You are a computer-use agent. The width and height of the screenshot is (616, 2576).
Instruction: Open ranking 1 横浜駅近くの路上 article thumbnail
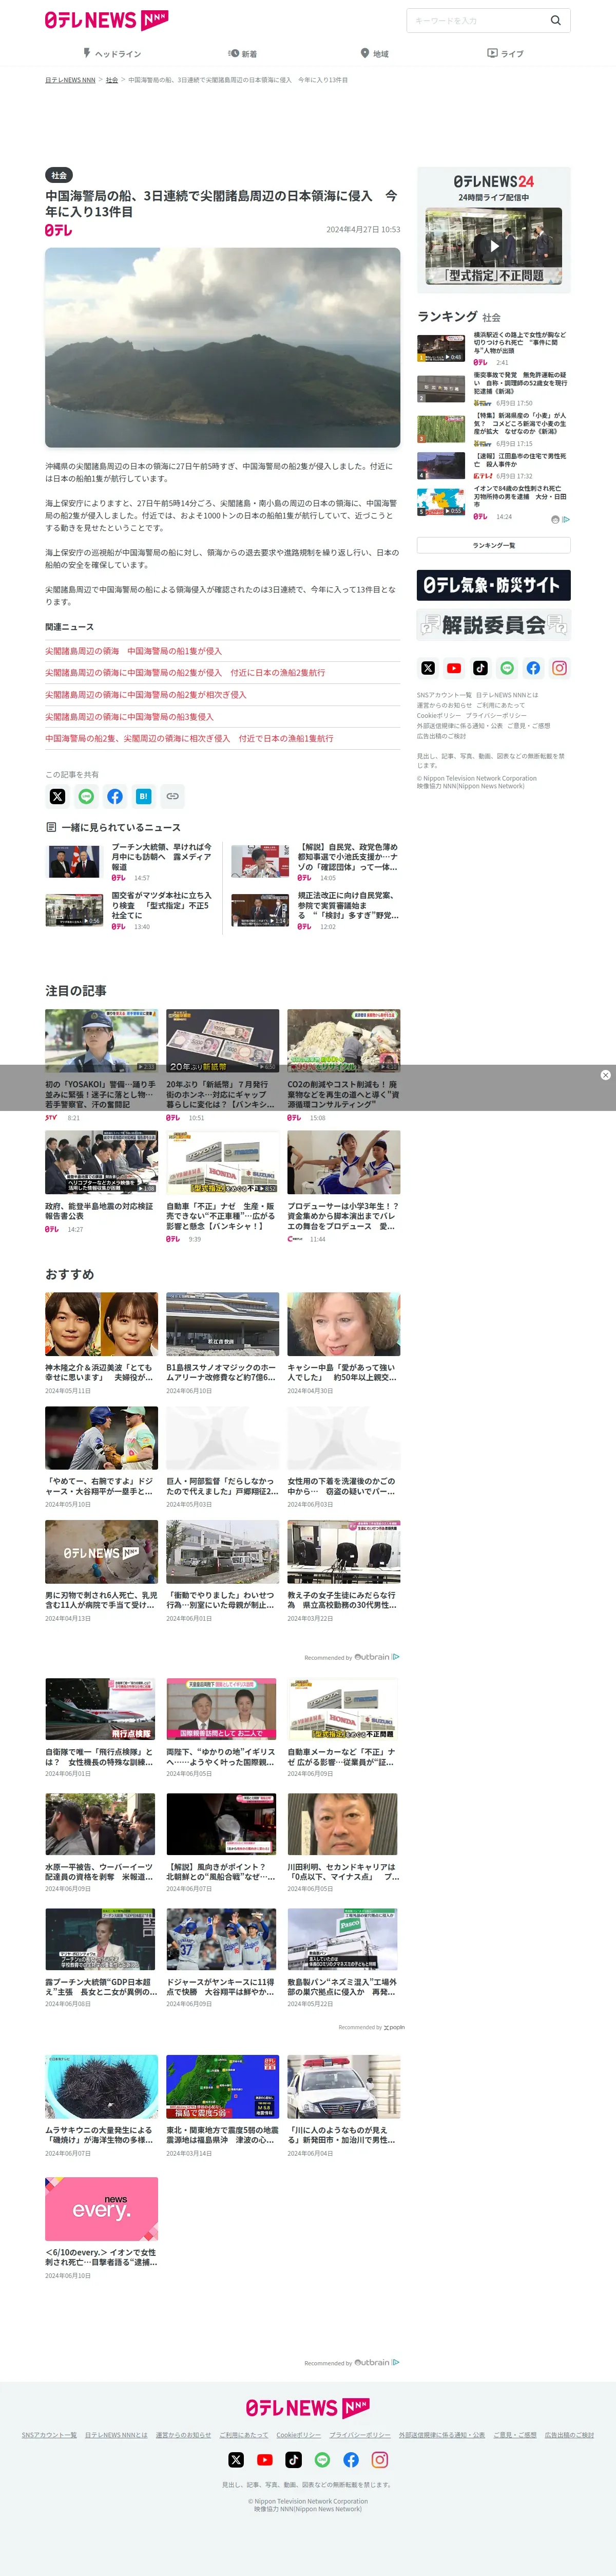tap(441, 348)
